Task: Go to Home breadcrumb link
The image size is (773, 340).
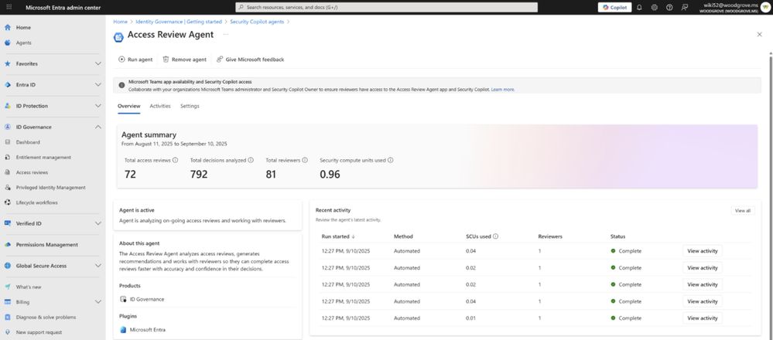Action: 120,22
